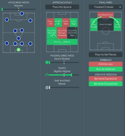Toggle Be More Expressive instruction

[106, 79]
